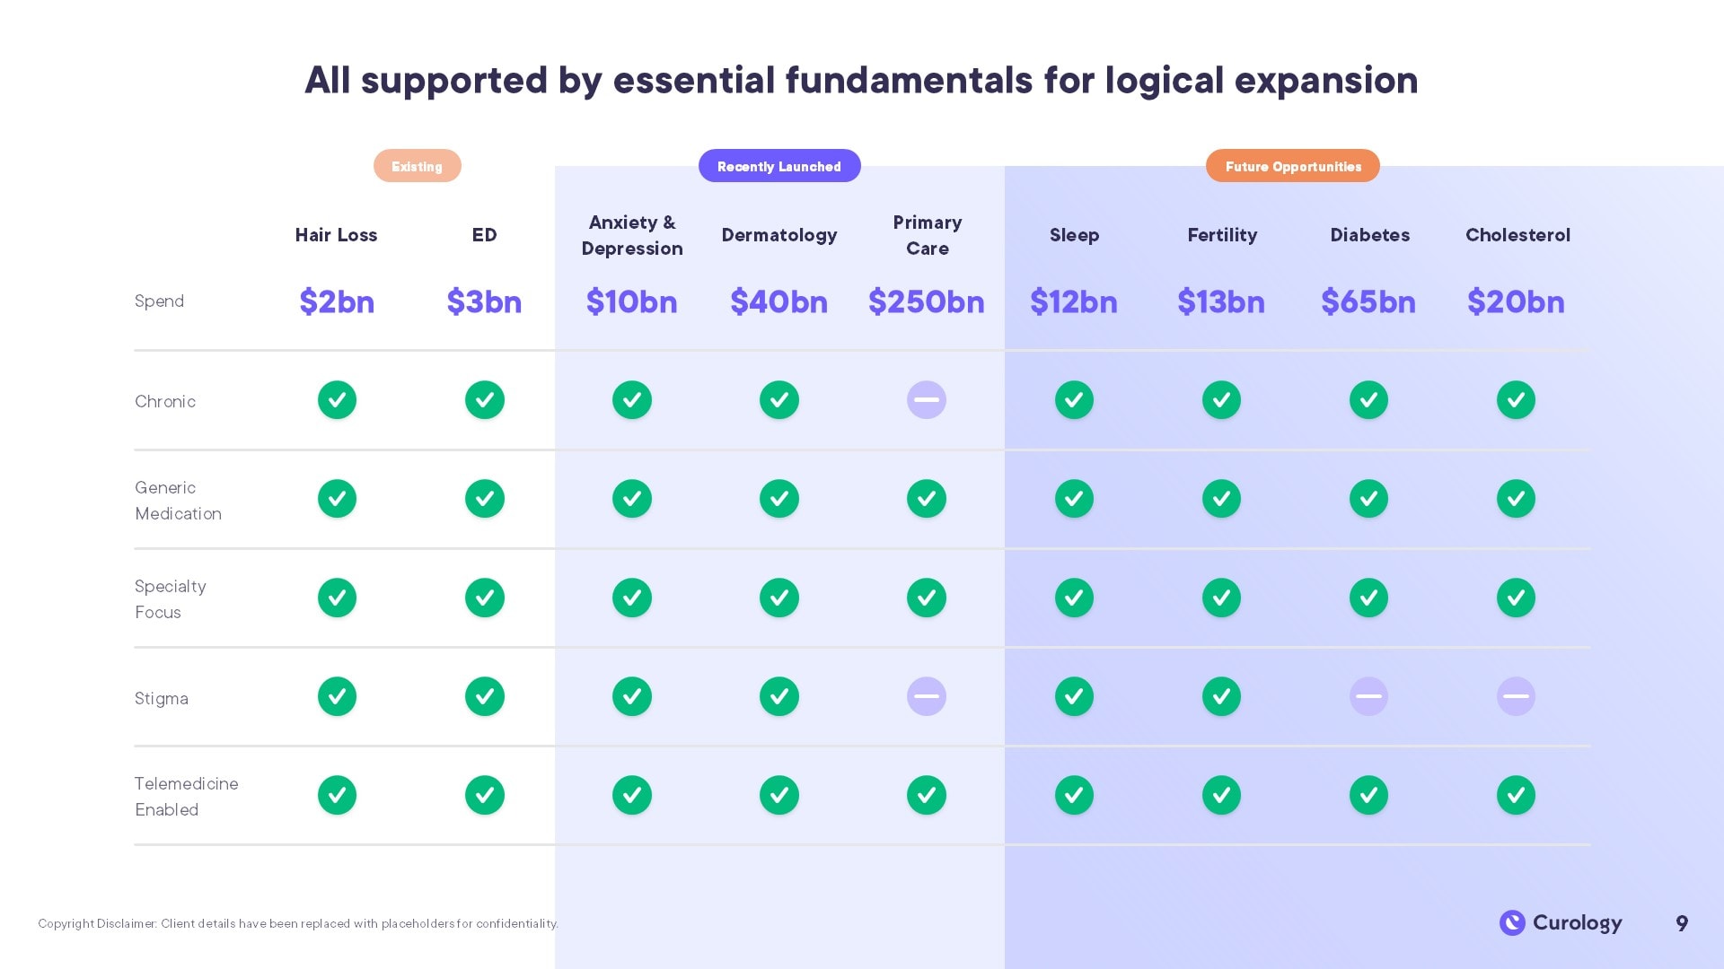The width and height of the screenshot is (1724, 969).
Task: Click the copyright disclaimer text
Action: click(298, 923)
